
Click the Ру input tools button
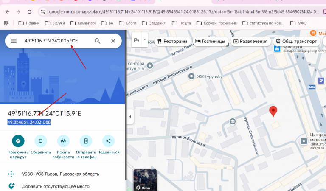(x=137, y=40)
